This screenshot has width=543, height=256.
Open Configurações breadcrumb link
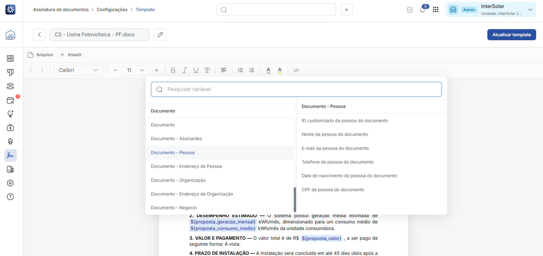[112, 10]
